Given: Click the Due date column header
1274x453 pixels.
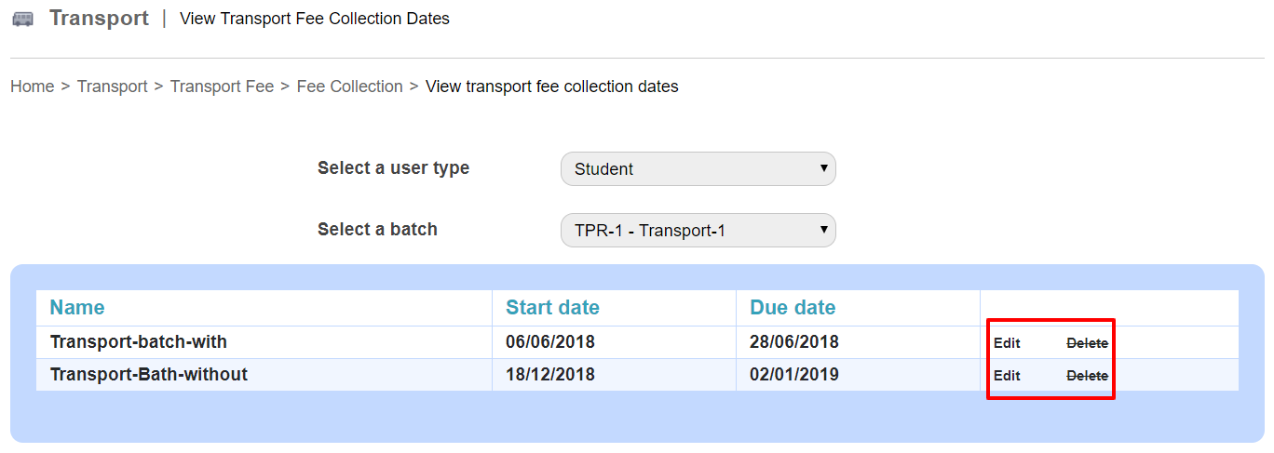Looking at the screenshot, I should (x=793, y=308).
